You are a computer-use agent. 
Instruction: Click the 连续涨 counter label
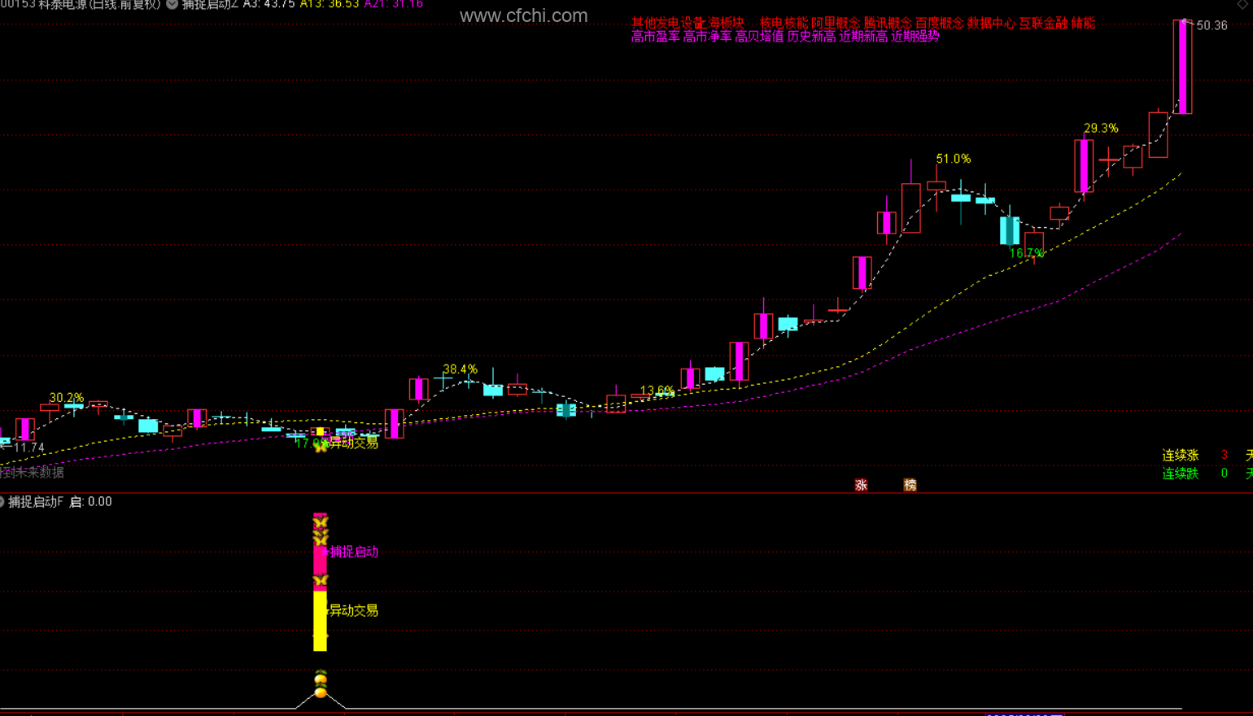click(x=1181, y=456)
